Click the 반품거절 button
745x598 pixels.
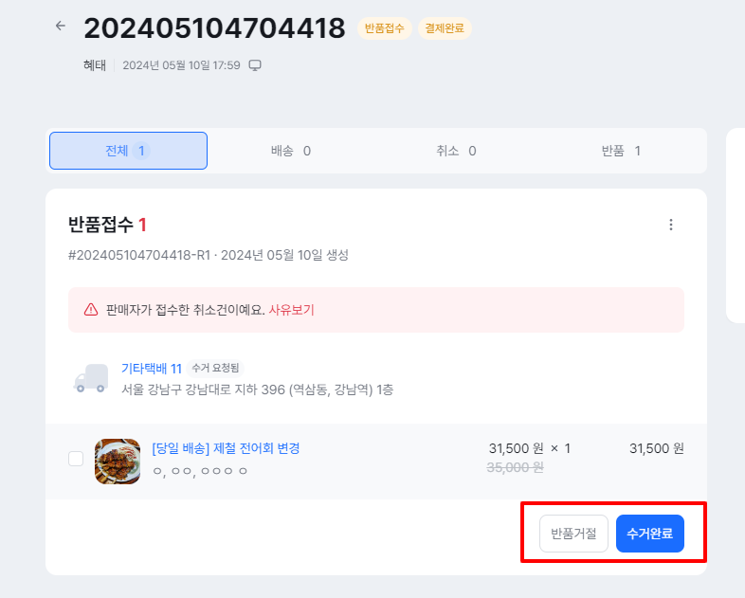[573, 534]
